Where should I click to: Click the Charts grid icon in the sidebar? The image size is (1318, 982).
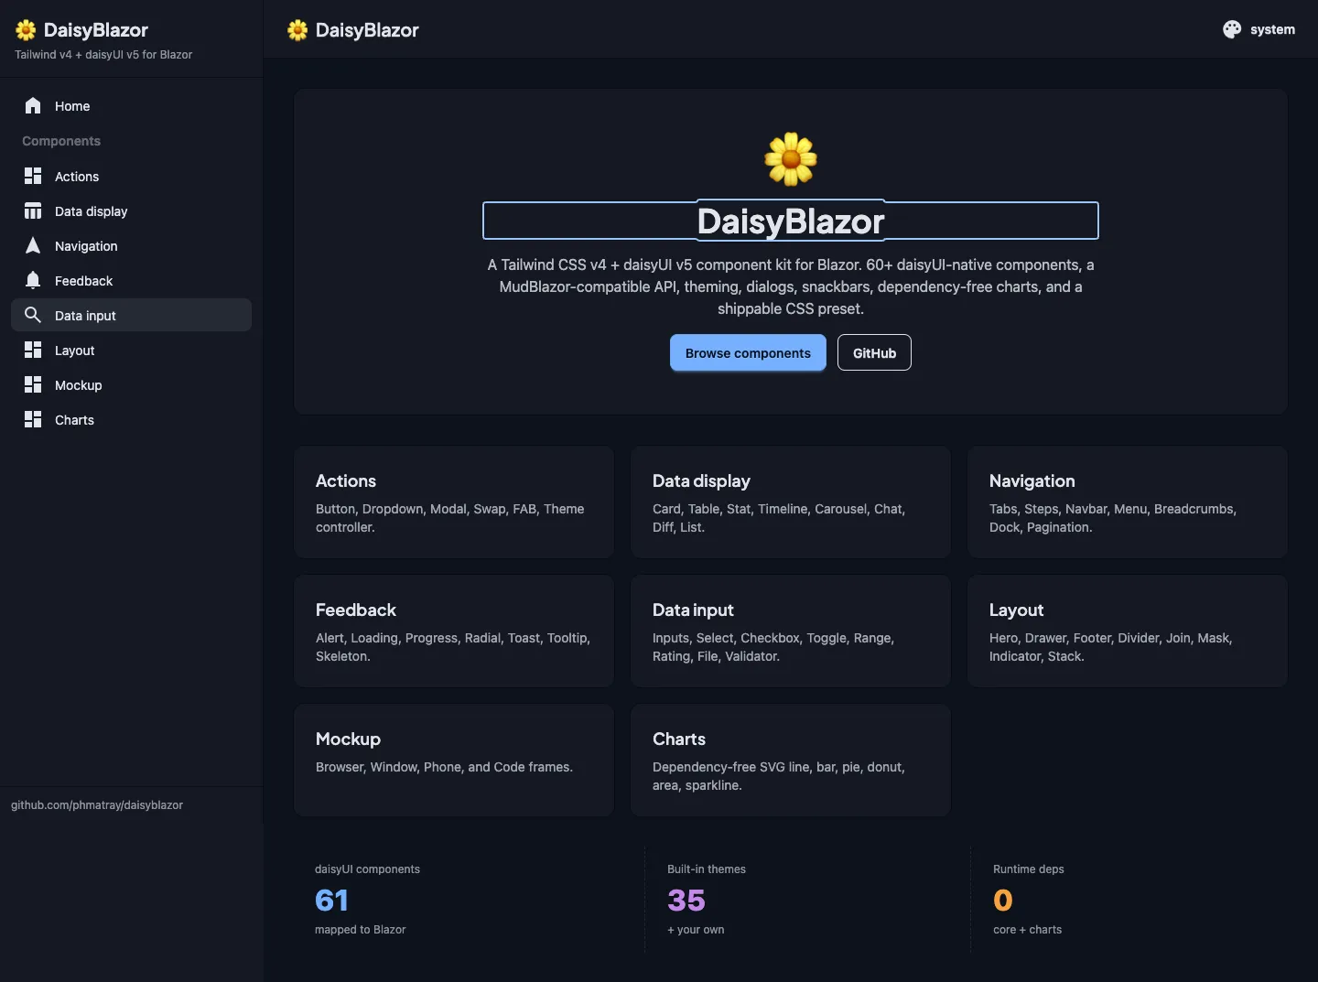tap(33, 419)
